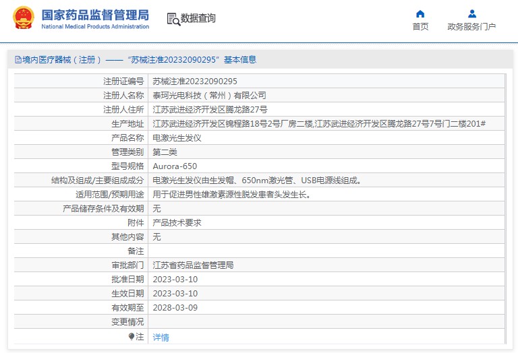Screen dimensions: 518x353
Task: Click the document icon before 境内医疗器械
Action: [18, 60]
